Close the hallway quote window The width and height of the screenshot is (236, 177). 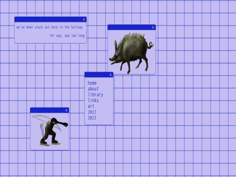click(84, 19)
